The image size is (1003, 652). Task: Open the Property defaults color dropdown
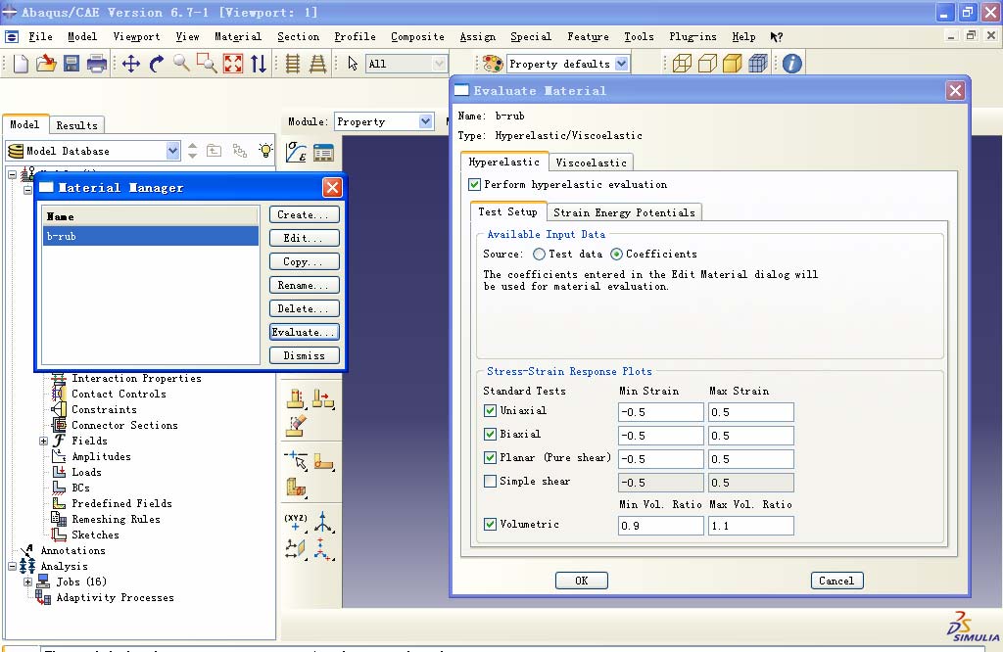[621, 64]
